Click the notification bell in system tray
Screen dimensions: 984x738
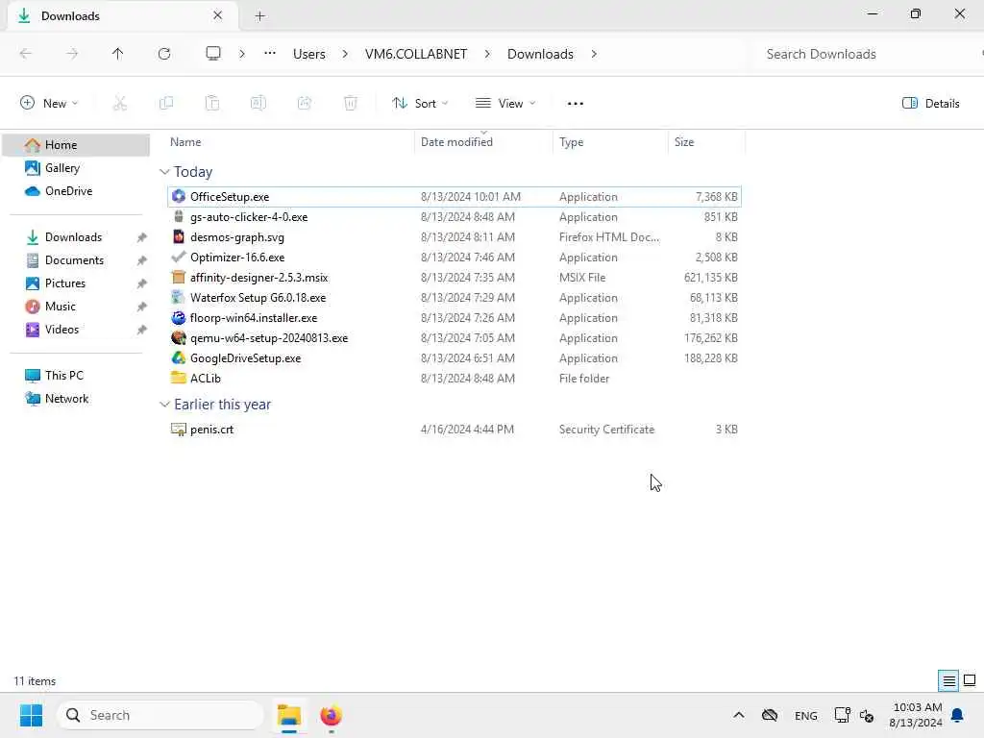957,715
